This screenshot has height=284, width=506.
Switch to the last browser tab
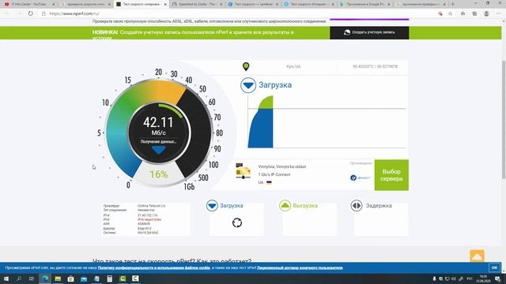[421, 4]
